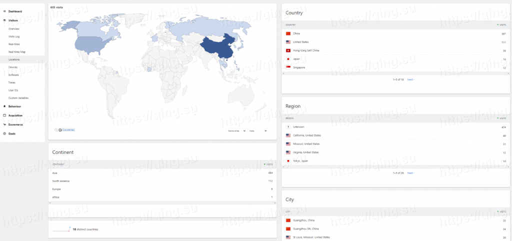
Task: Open the World-Wide map region dropdown
Action: point(236,130)
